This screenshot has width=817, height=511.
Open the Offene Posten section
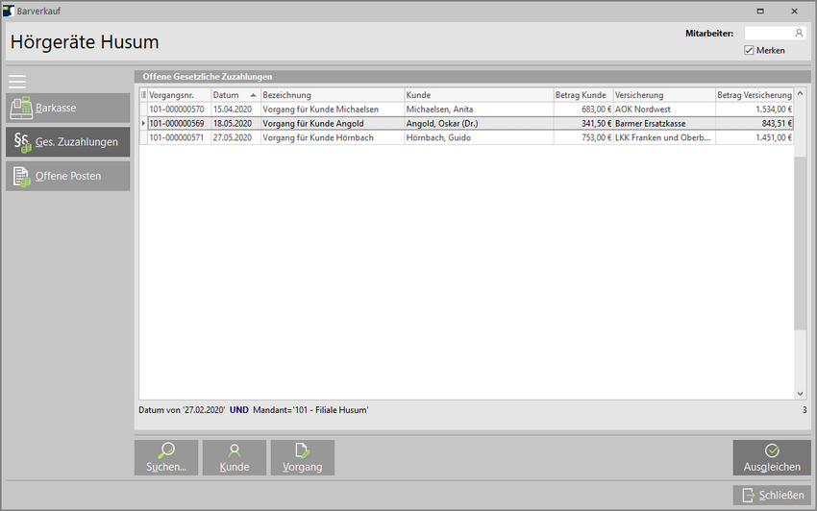(x=67, y=176)
